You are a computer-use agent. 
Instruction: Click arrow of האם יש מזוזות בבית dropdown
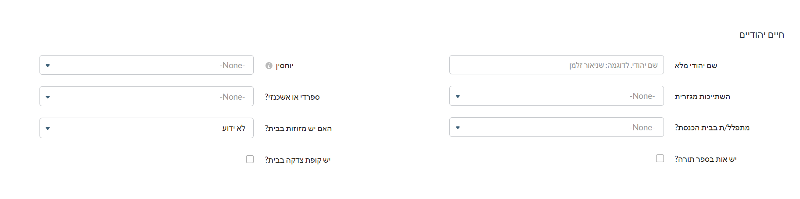click(x=48, y=128)
